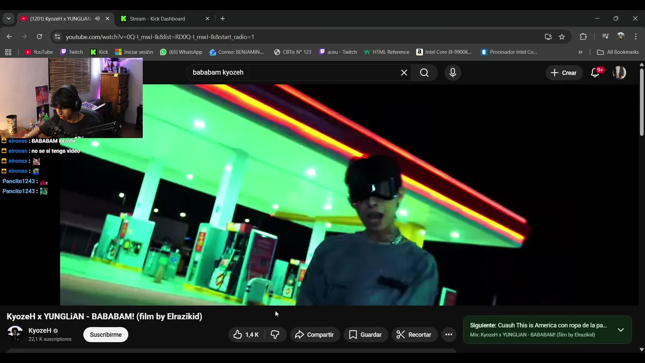Click the Compartir share button
The height and width of the screenshot is (363, 645).
314,334
